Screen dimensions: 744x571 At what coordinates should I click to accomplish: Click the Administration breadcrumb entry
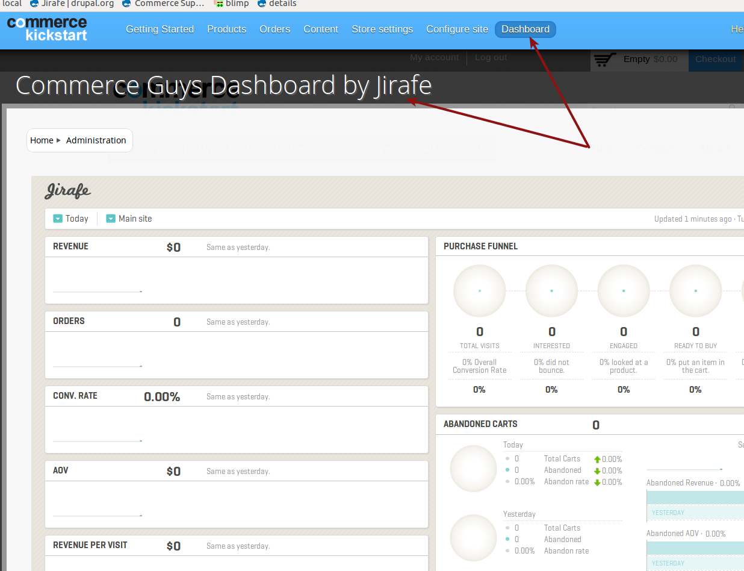[96, 140]
